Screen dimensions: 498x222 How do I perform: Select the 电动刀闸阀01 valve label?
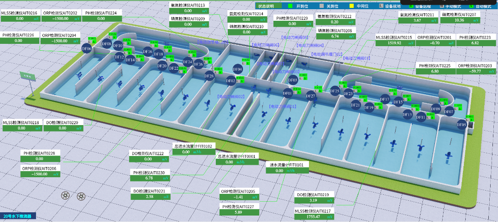[x=283, y=107]
